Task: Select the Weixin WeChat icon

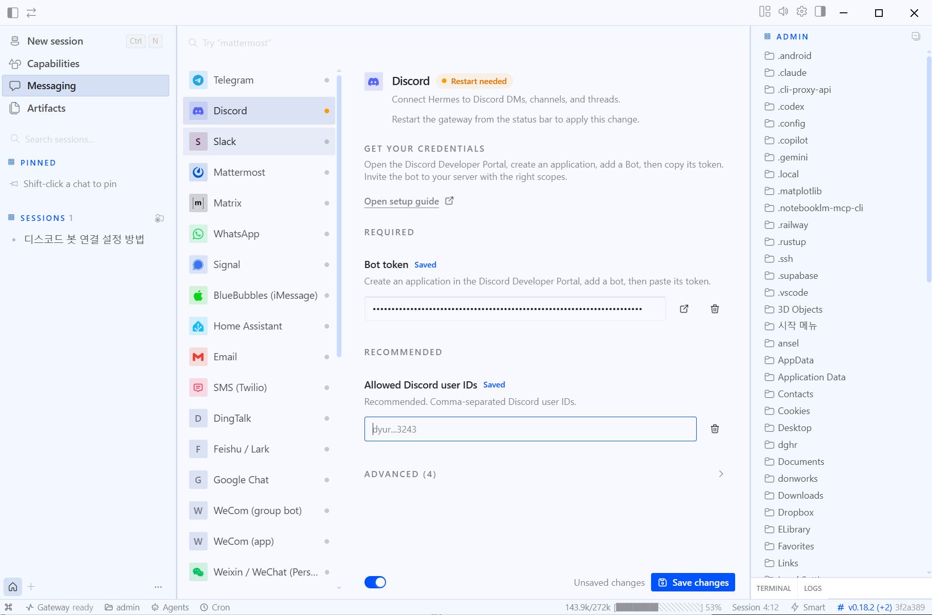Action: click(198, 572)
